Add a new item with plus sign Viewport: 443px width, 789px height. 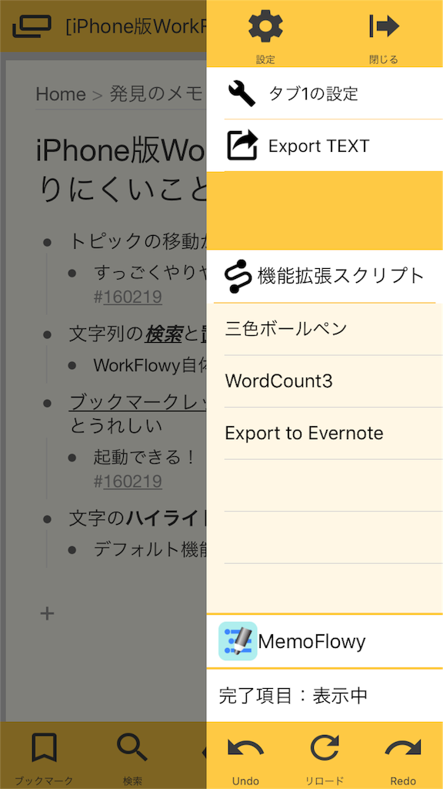click(47, 613)
